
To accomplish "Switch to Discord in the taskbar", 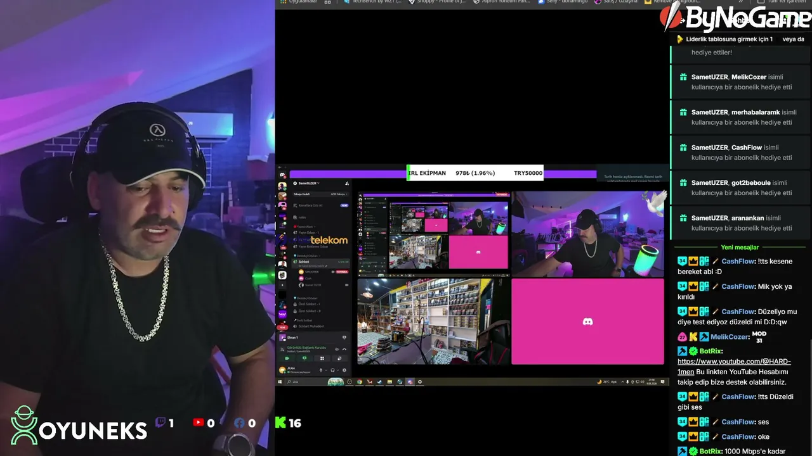I will 410,382.
